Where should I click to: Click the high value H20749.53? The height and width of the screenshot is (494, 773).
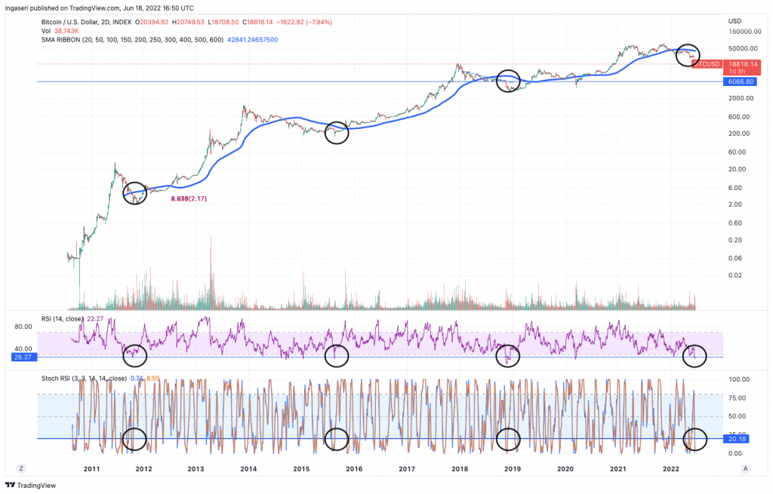(x=188, y=22)
